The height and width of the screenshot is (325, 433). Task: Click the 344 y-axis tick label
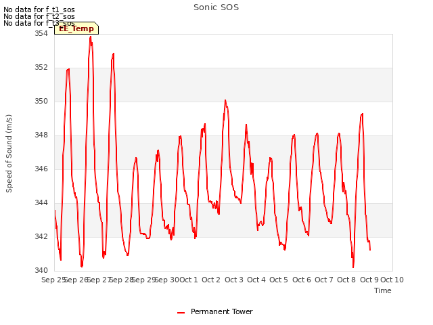pyautogui.click(x=41, y=203)
